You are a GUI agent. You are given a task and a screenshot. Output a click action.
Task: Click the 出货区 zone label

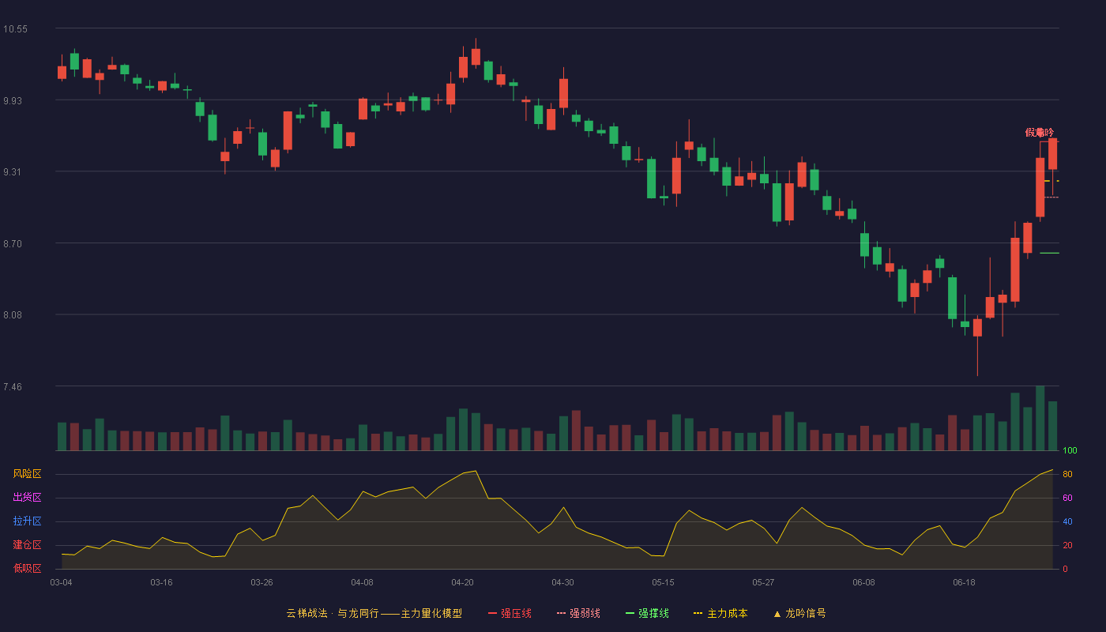coord(27,498)
